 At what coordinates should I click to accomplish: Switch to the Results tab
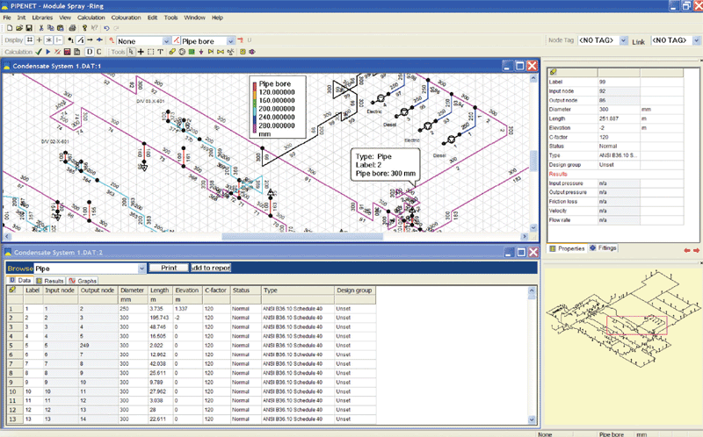pos(50,281)
